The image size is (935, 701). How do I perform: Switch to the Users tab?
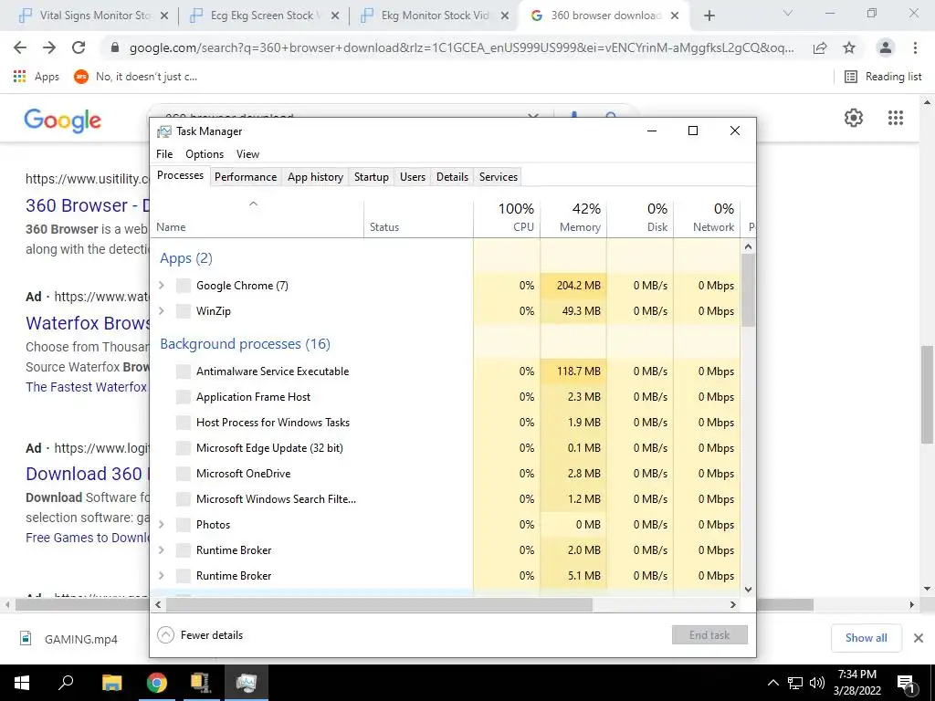point(413,177)
